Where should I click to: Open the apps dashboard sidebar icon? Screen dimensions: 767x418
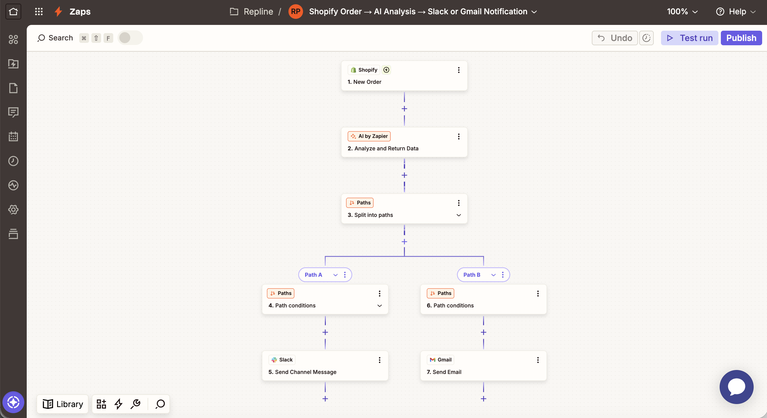[13, 39]
